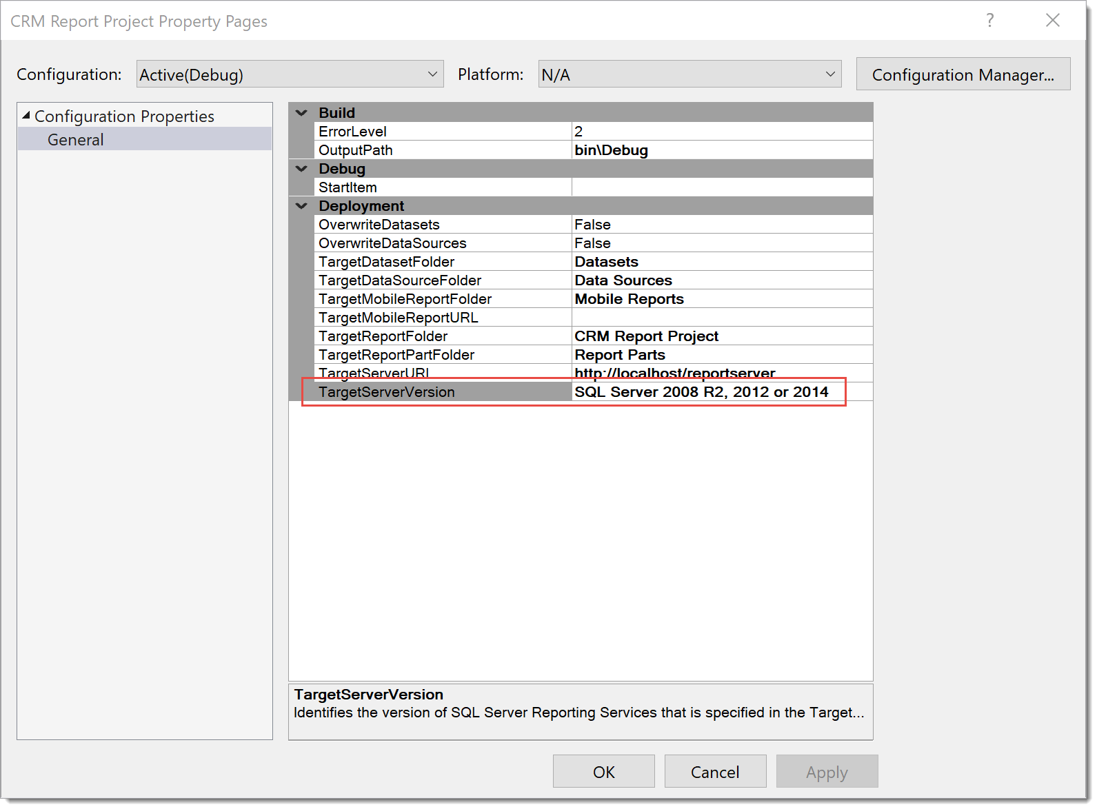This screenshot has height=809, width=1097.
Task: Open the Platform dropdown showing N/A
Action: 690,74
